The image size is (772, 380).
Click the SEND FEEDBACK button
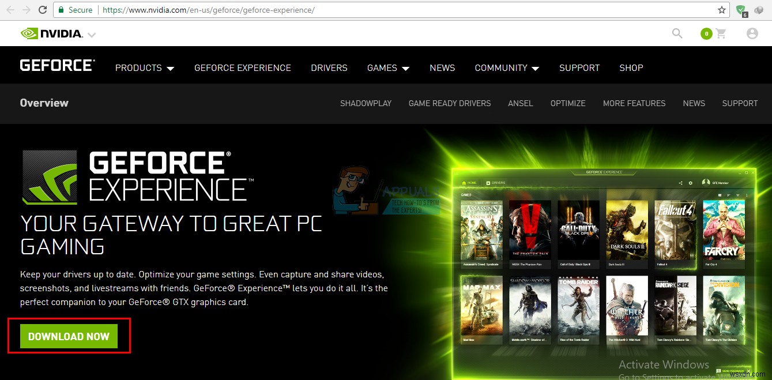pos(729,371)
